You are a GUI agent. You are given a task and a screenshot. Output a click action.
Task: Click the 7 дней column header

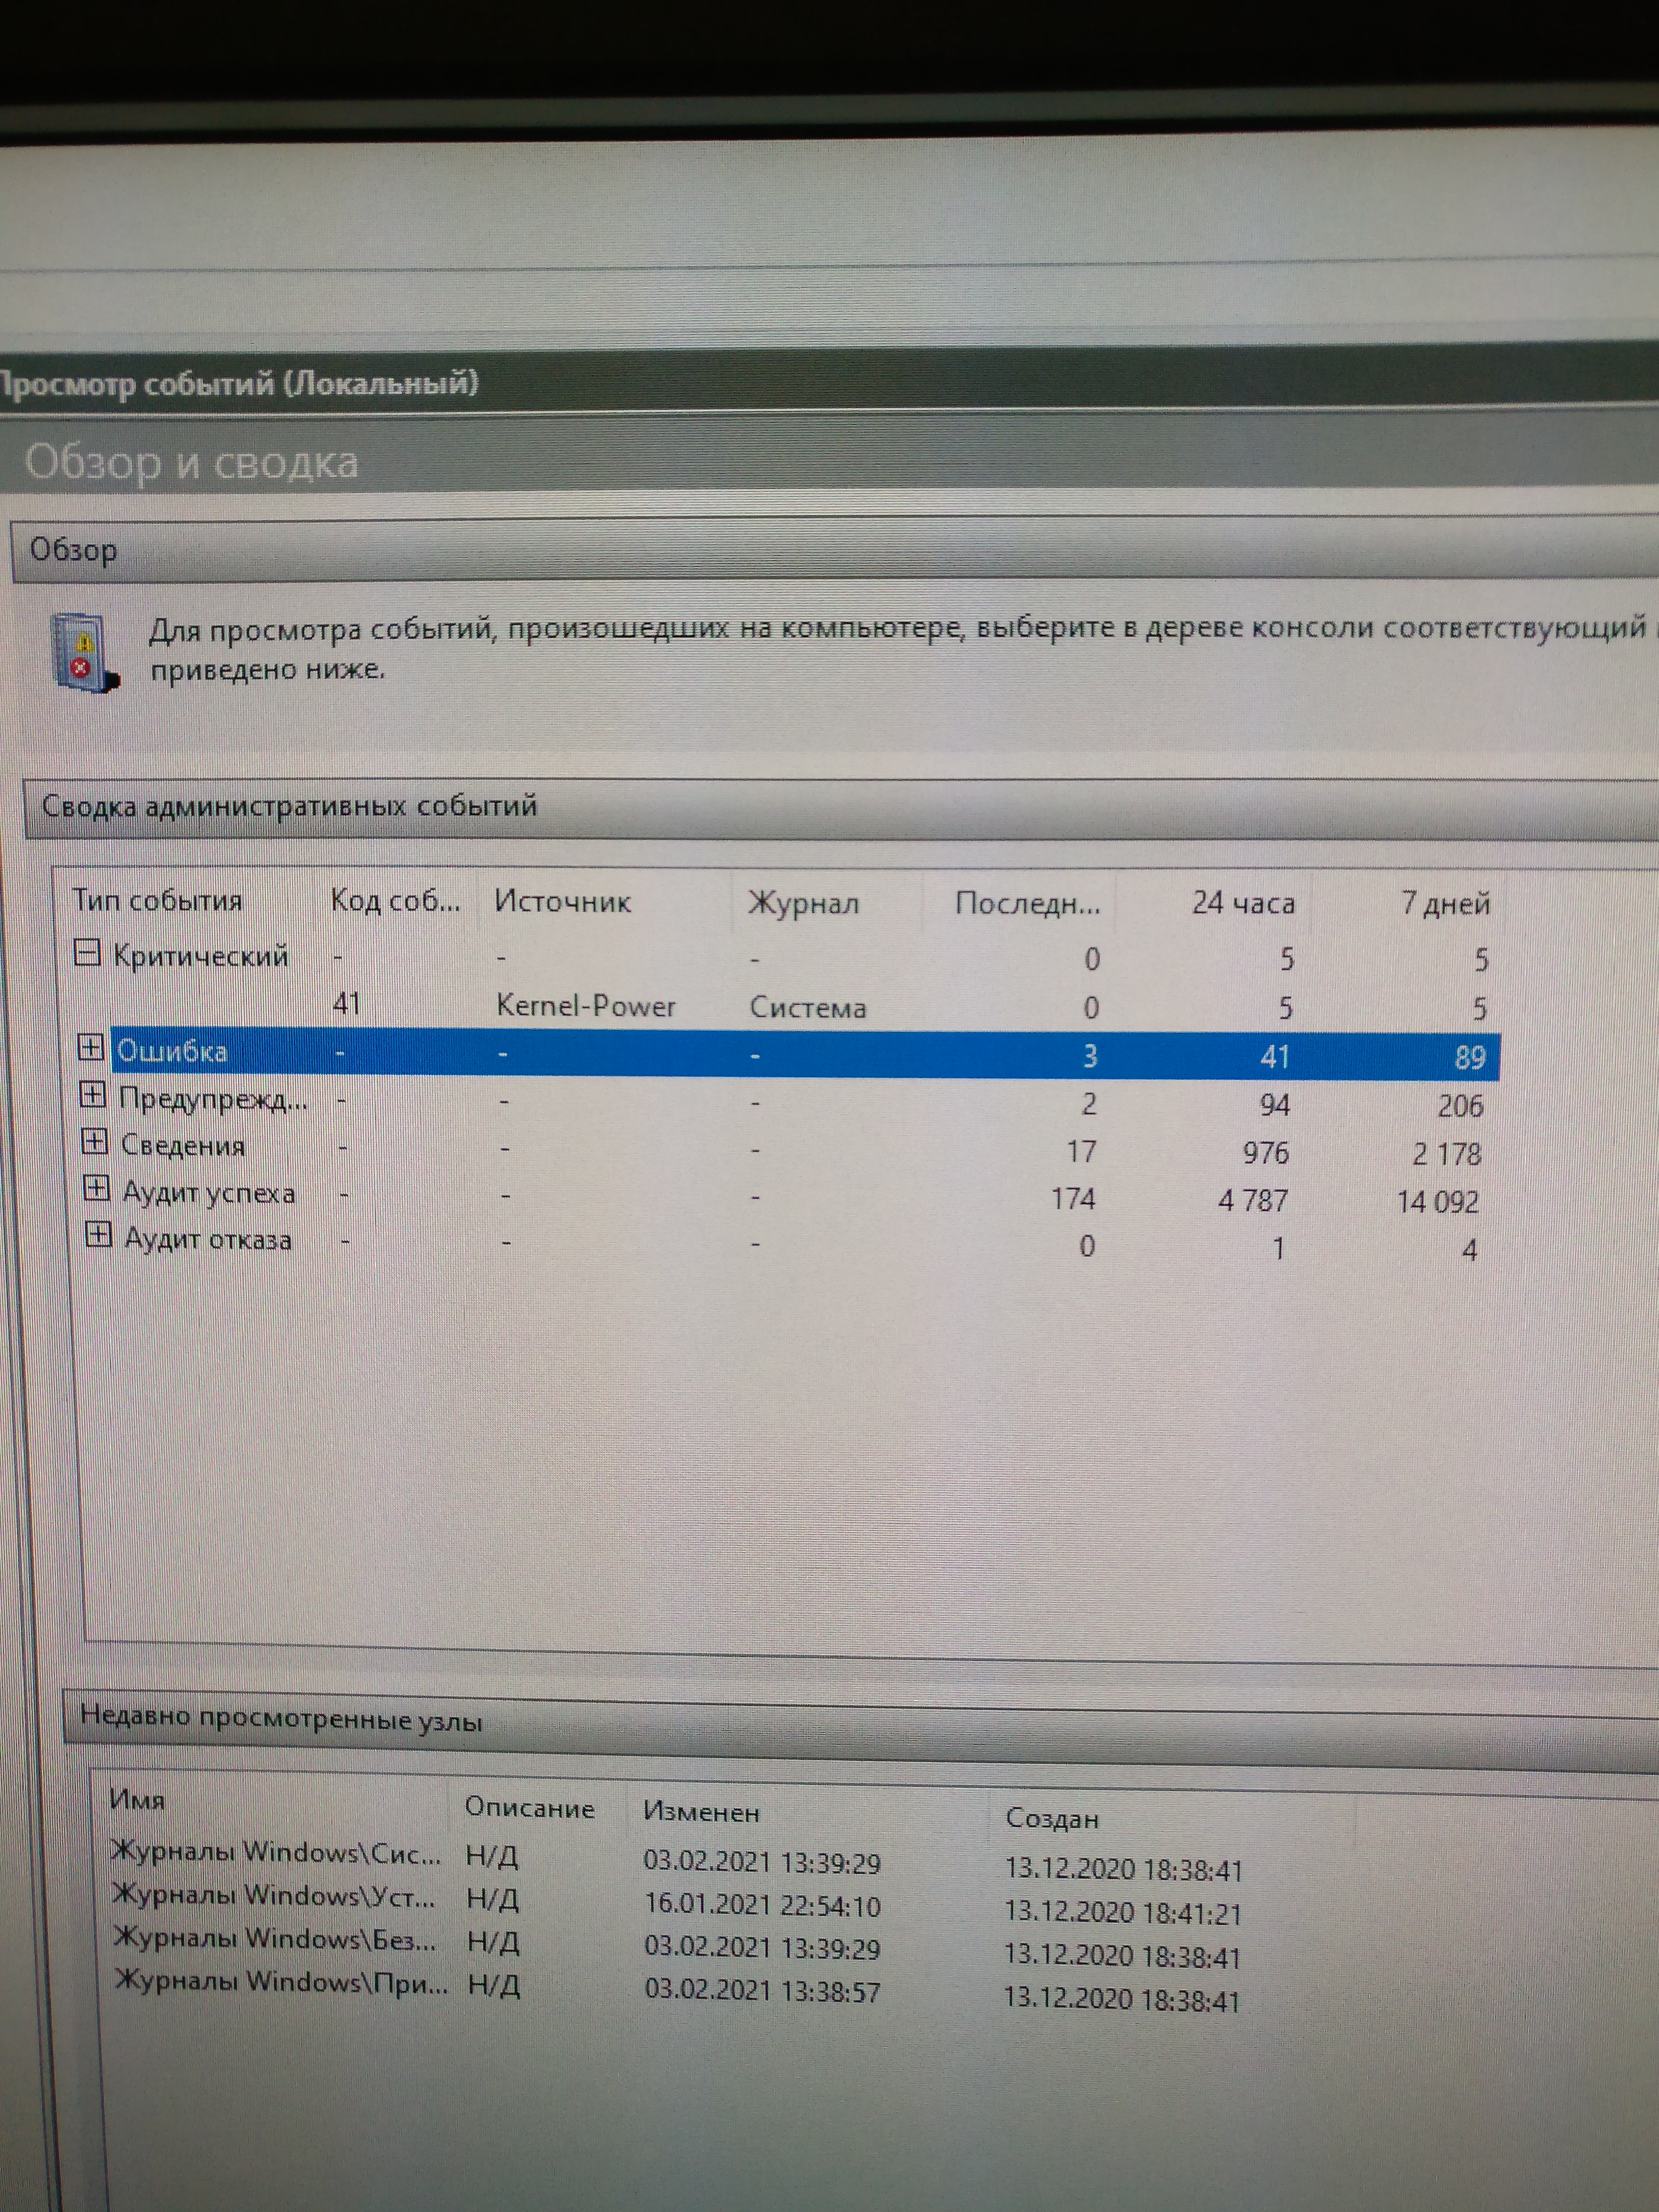(x=1445, y=904)
